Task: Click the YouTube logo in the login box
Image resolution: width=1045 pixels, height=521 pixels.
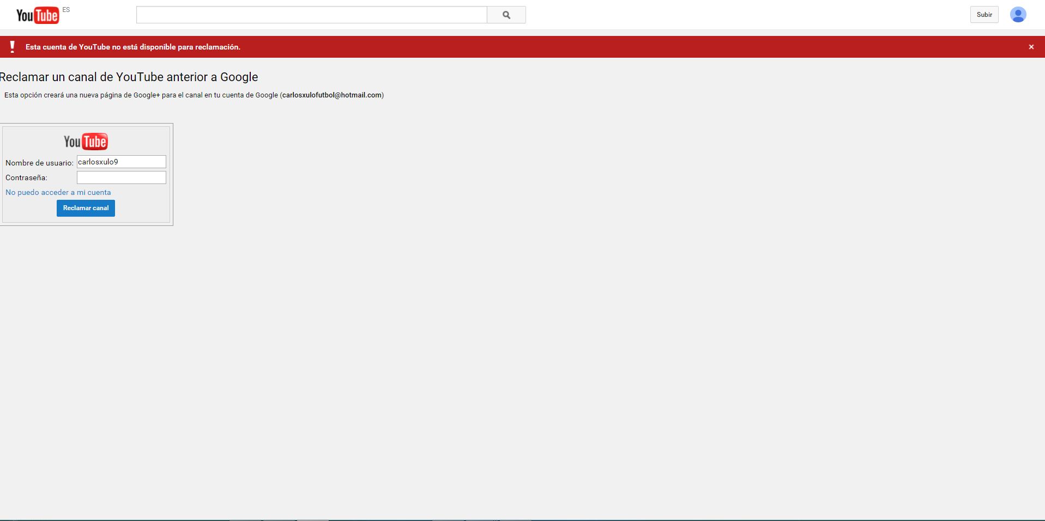Action: click(86, 142)
